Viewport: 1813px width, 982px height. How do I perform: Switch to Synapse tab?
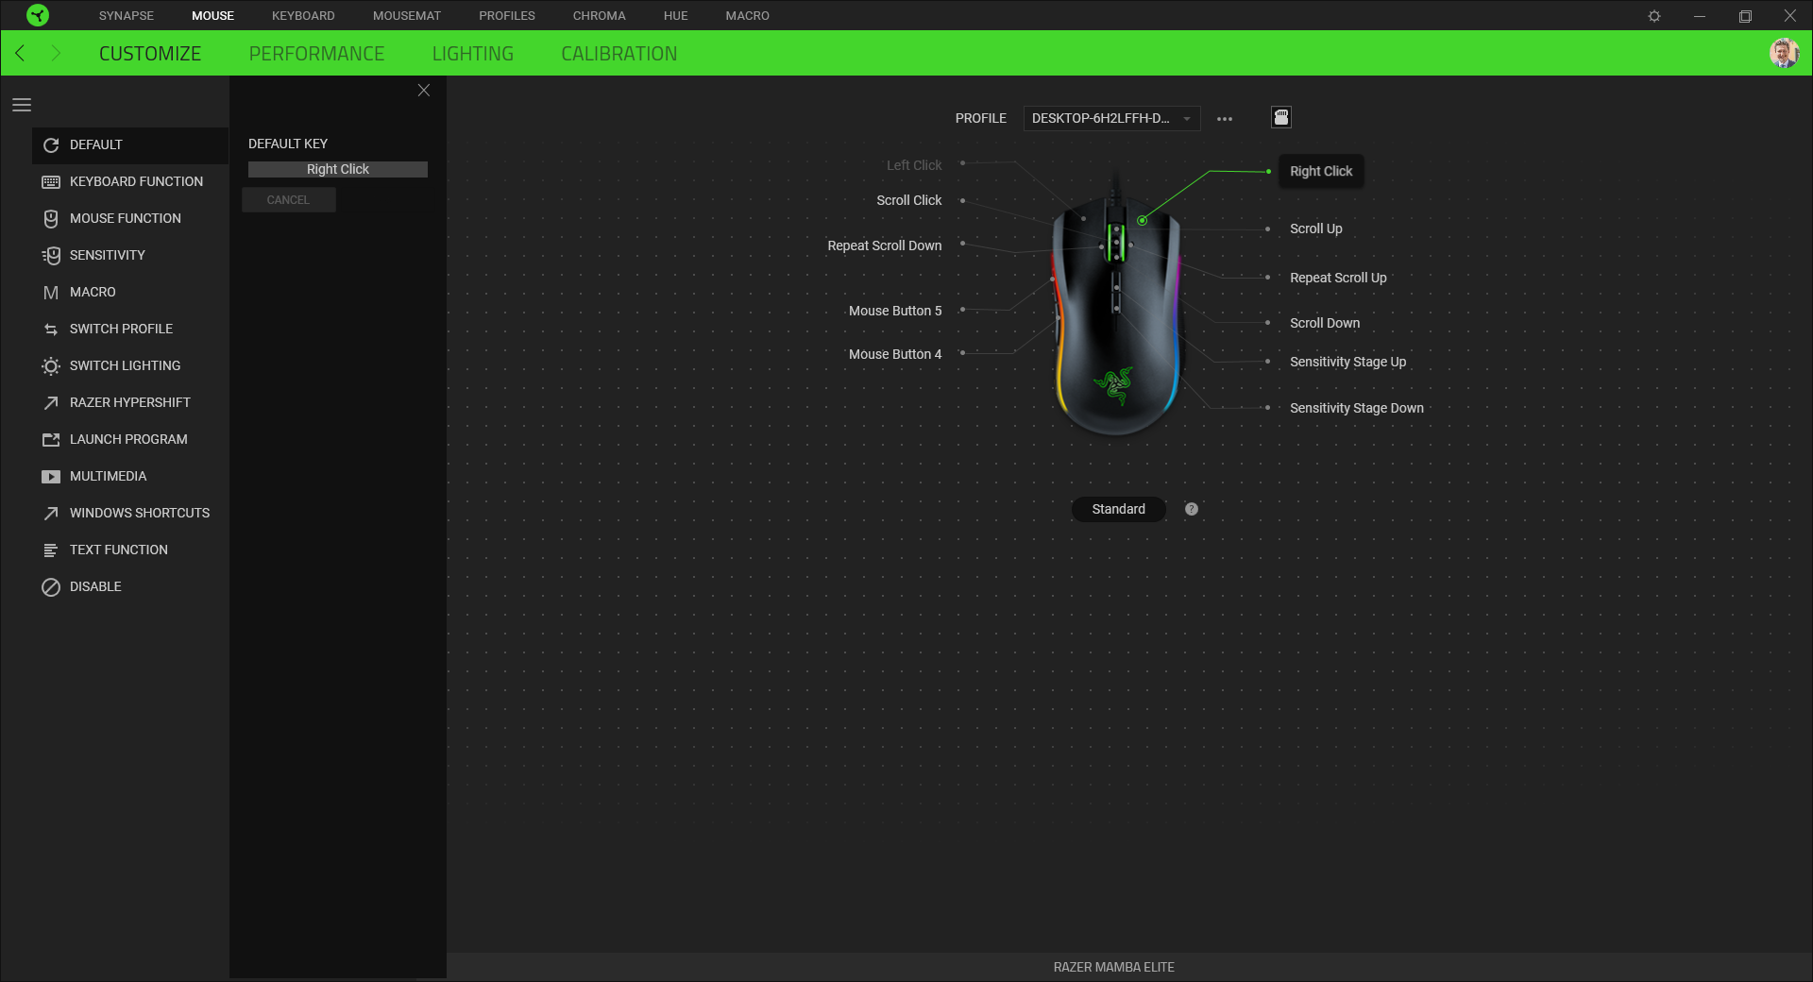[x=127, y=16]
